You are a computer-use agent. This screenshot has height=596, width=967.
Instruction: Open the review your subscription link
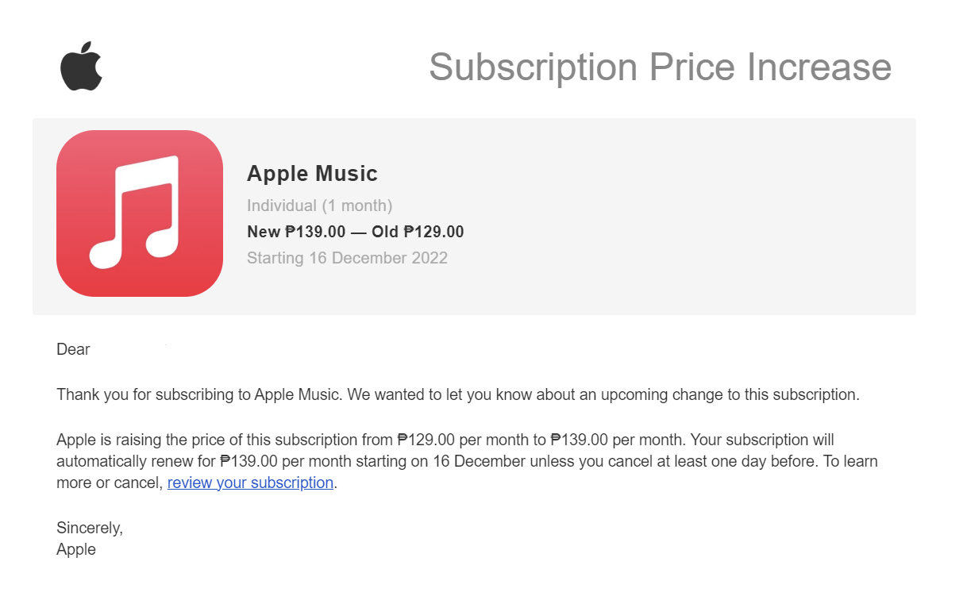(250, 483)
